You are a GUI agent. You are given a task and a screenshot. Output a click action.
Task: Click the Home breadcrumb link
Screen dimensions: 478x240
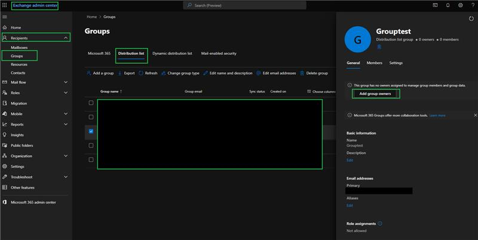coord(91,17)
